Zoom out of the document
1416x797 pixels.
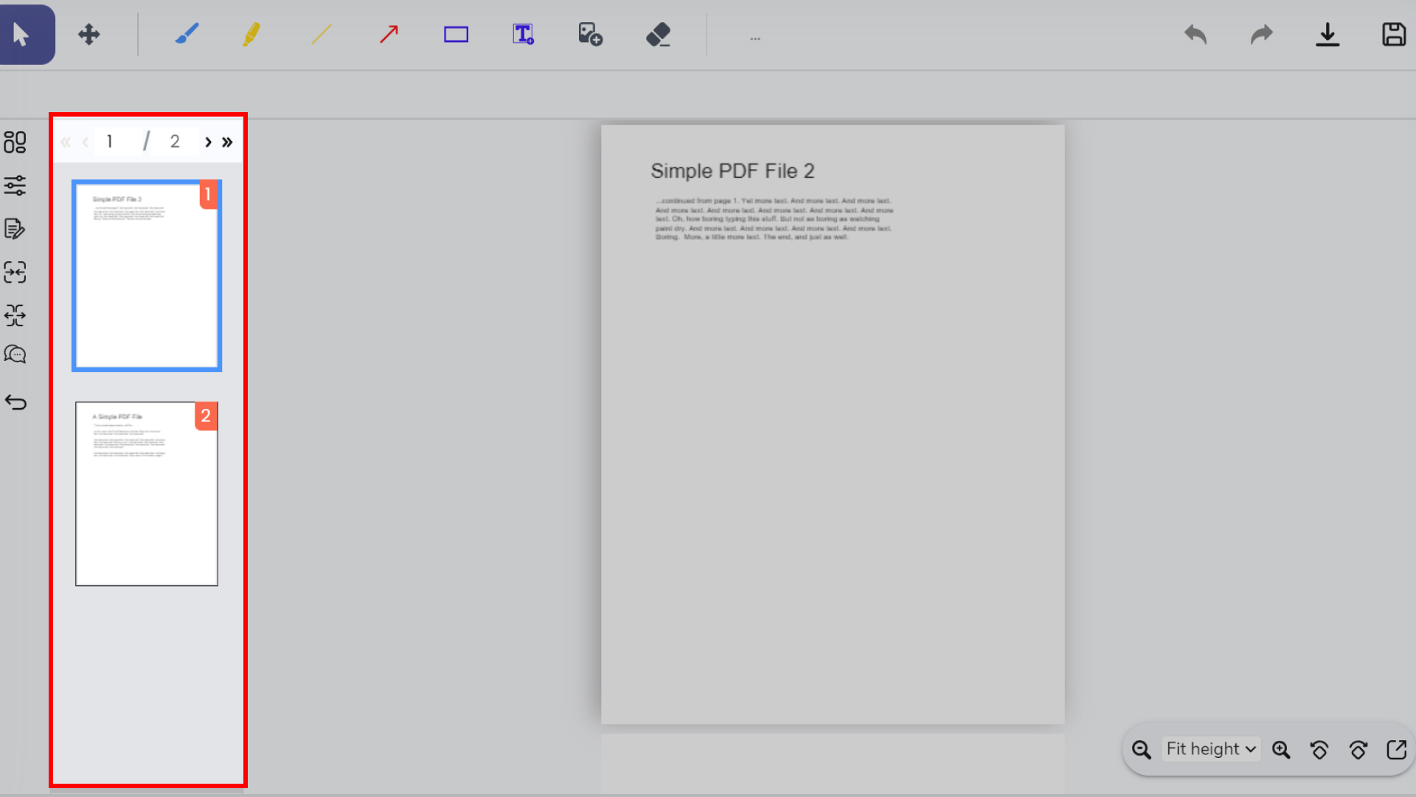(x=1142, y=750)
